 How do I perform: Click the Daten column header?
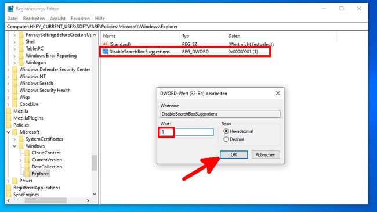[281, 36]
